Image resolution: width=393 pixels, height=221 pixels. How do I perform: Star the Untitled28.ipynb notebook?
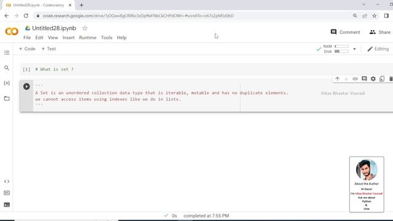[x=85, y=28]
